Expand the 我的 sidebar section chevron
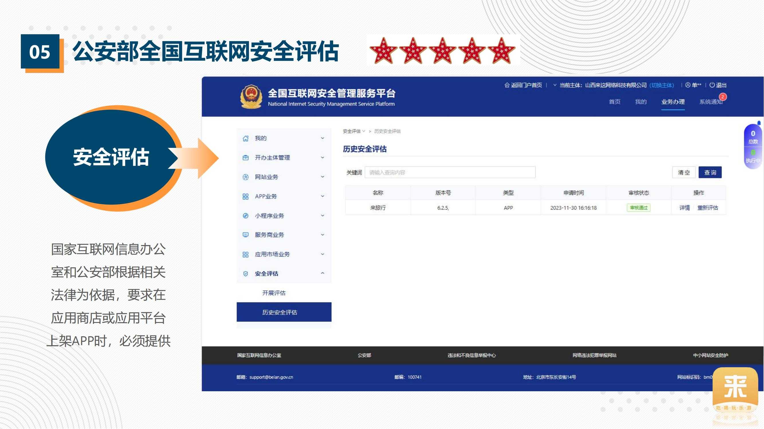Viewport: 764px width, 429px height. tap(323, 138)
